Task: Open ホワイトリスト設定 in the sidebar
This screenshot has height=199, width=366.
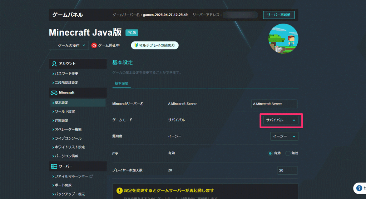Action: point(70,147)
